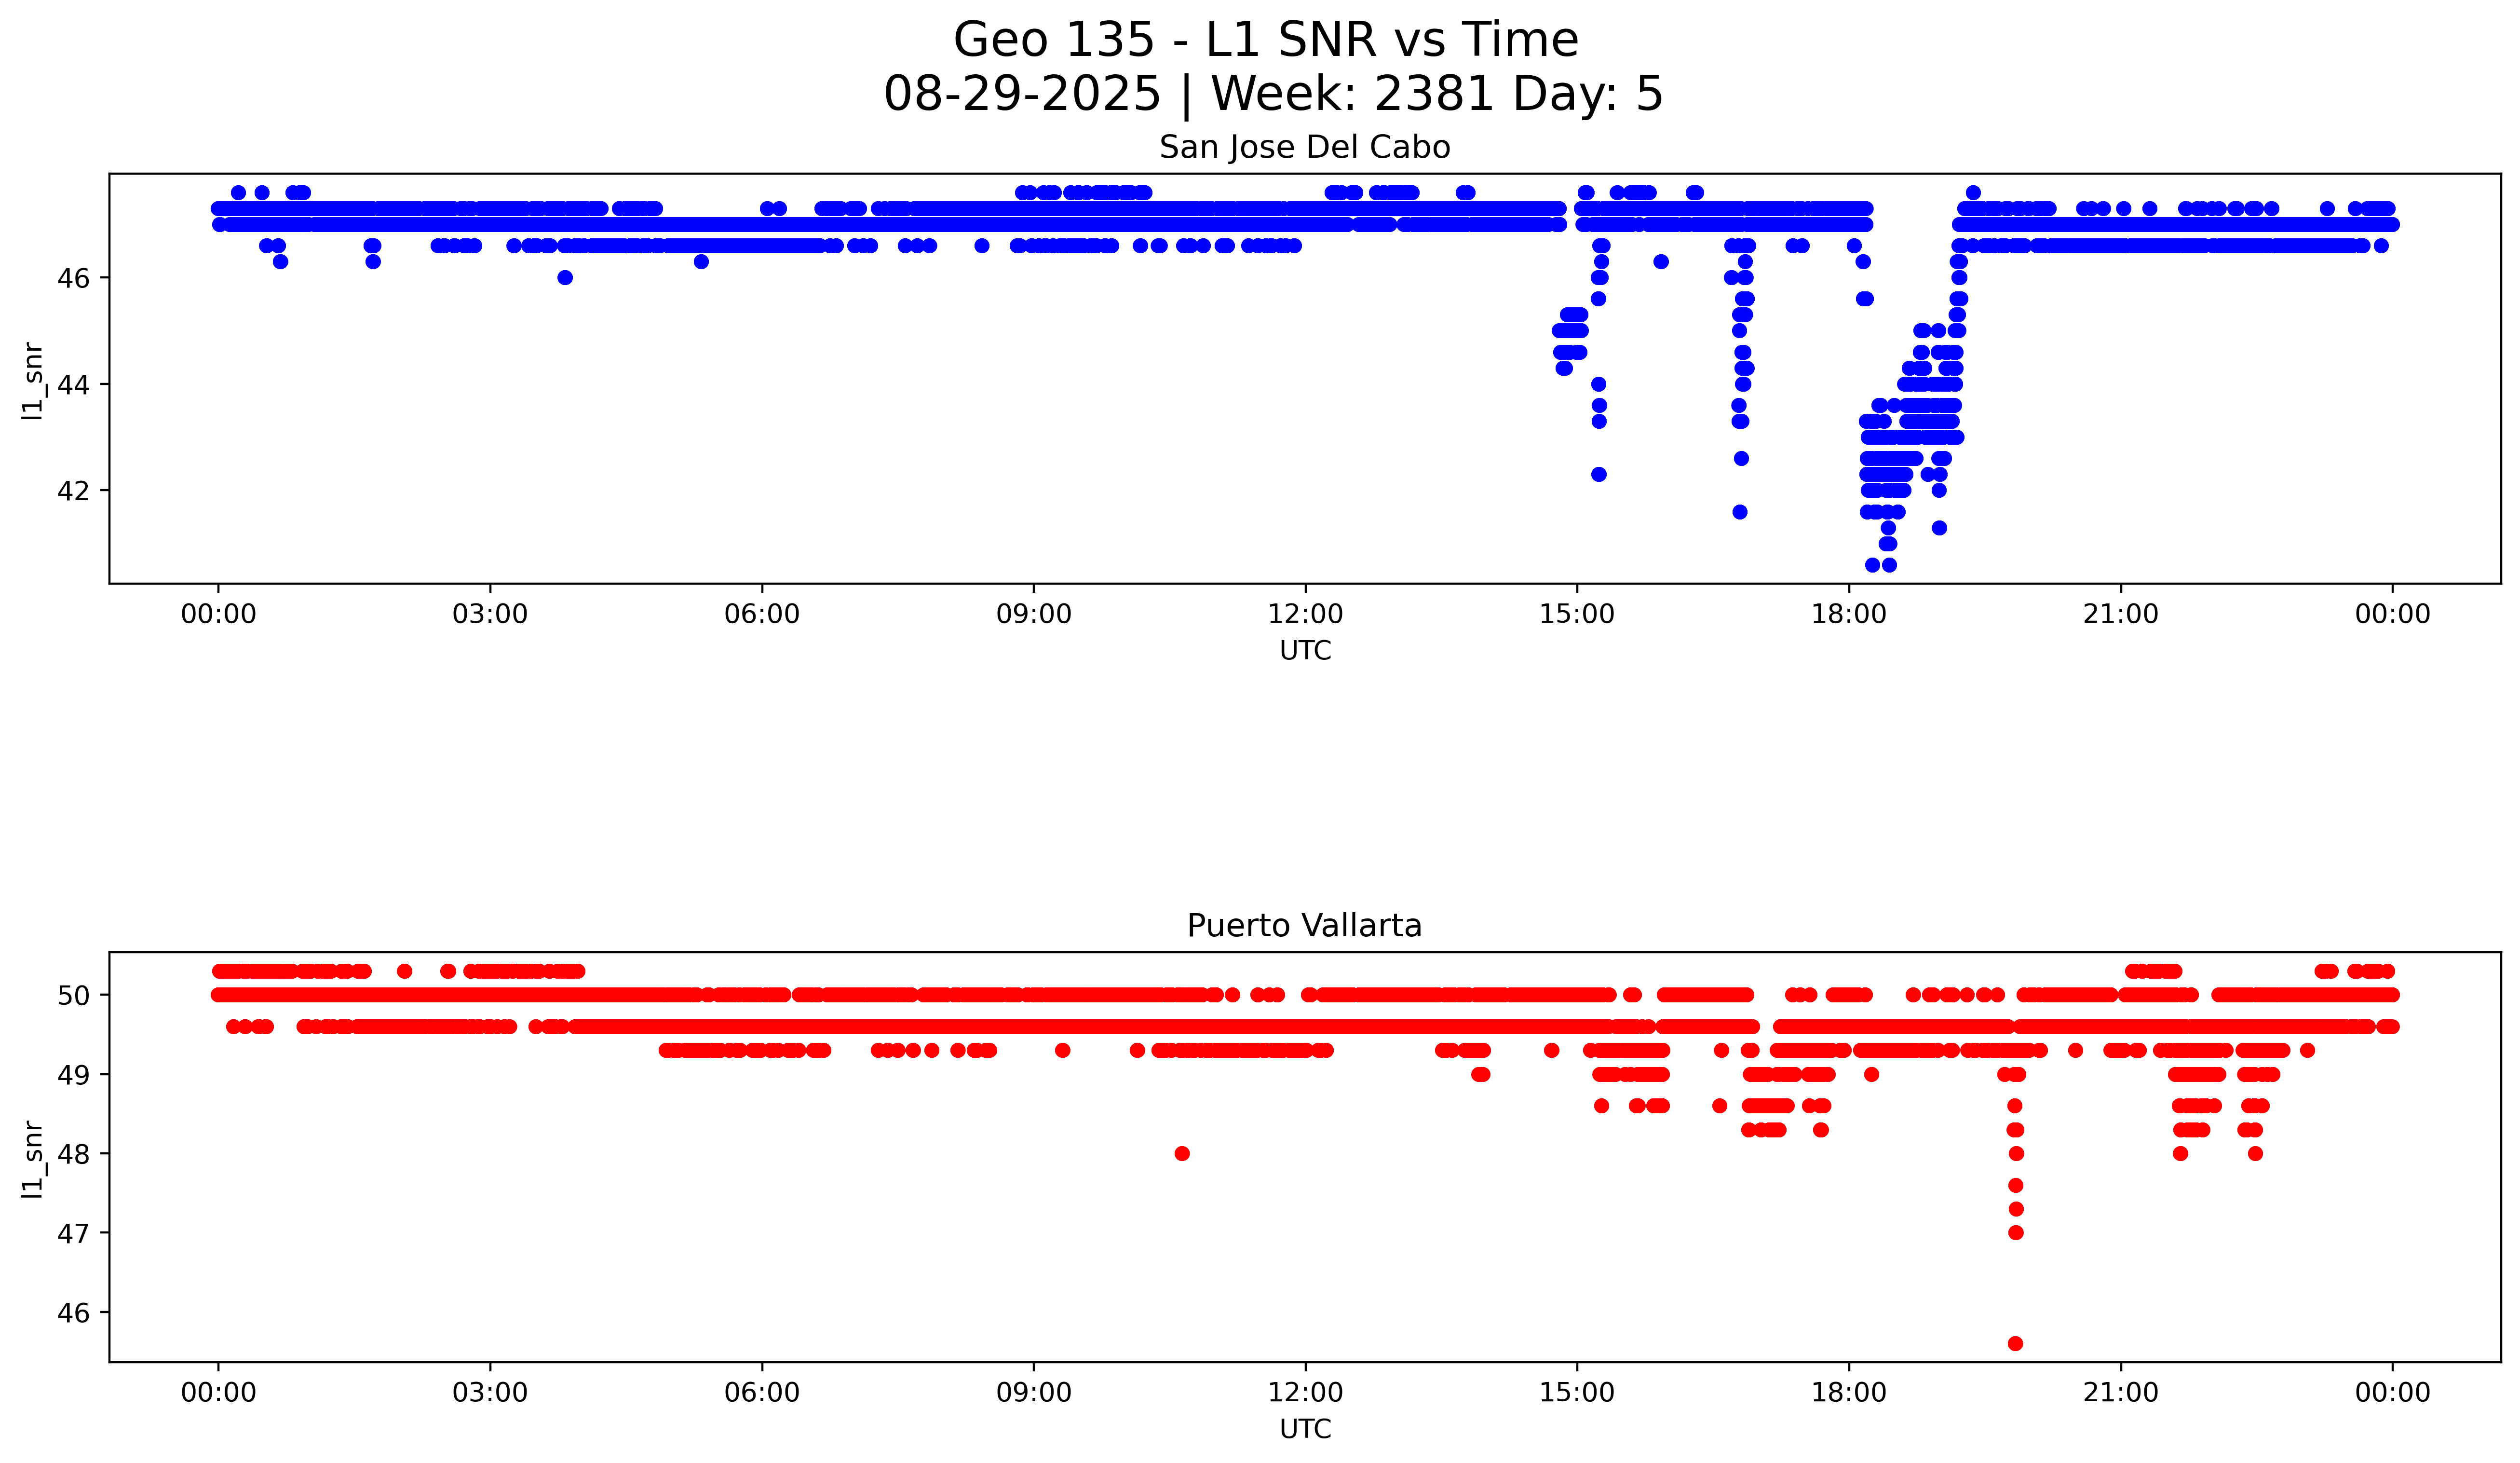Click the 03:00 tick label on the bottom plot
Viewport: 2520px width, 1463px height.
pyautogui.click(x=490, y=1392)
